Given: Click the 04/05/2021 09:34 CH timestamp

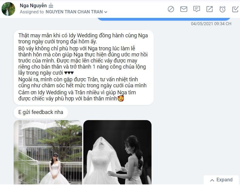Looking at the screenshot, I should [211, 24].
